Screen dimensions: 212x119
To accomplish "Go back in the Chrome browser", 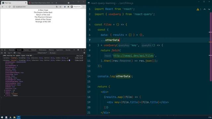I will coord(3,7).
